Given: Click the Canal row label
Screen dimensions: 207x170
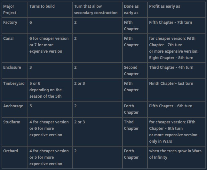Looking at the screenshot, I should (x=9, y=39).
